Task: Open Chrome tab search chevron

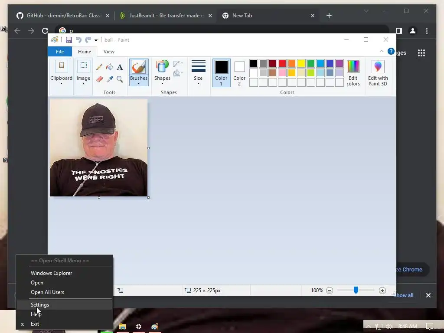Action: point(366,11)
